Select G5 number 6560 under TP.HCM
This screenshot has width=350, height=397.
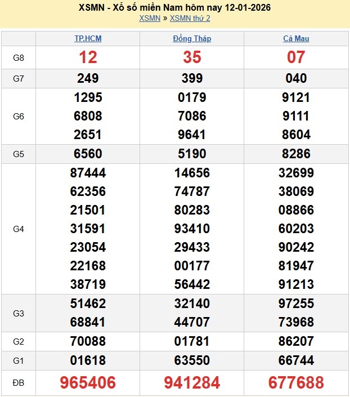(x=88, y=154)
